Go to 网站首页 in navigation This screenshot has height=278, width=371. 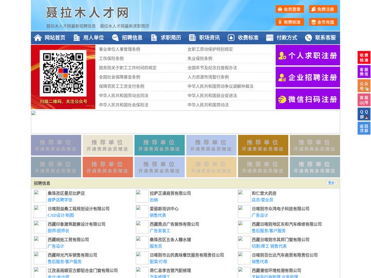point(55,38)
